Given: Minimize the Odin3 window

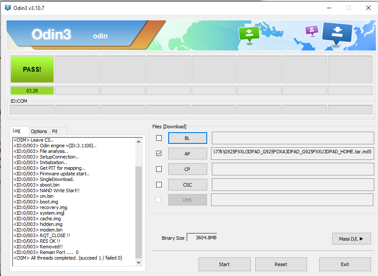Looking at the screenshot, I should pyautogui.click(x=329, y=8).
